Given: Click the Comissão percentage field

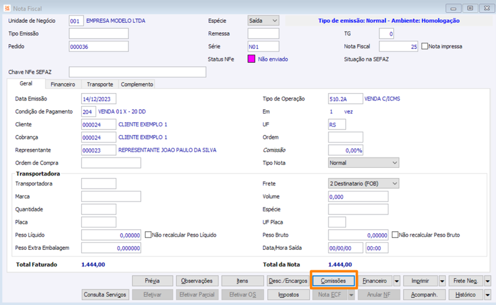Looking at the screenshot, I should point(345,150).
